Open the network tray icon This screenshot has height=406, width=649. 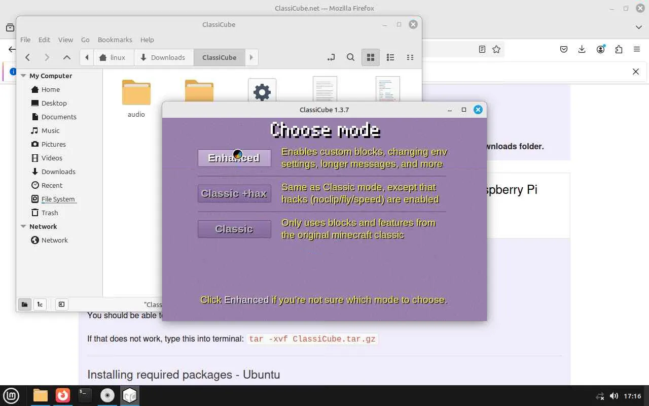[x=600, y=396]
